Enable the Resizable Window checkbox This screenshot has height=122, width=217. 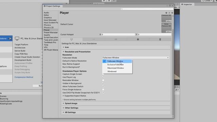pos(103,80)
